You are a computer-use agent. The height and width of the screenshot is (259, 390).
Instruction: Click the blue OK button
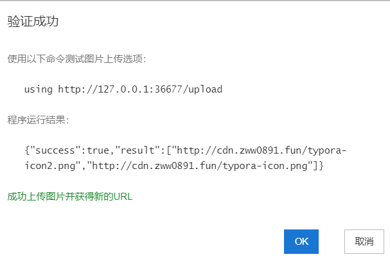tap(301, 242)
